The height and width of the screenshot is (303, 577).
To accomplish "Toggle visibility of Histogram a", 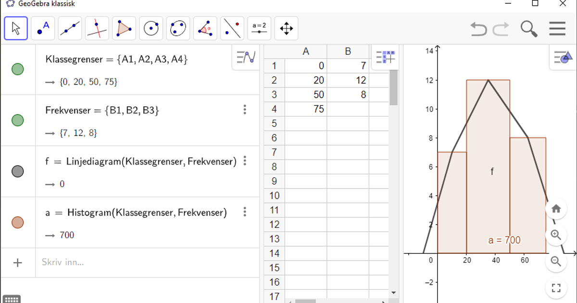I will tap(17, 222).
